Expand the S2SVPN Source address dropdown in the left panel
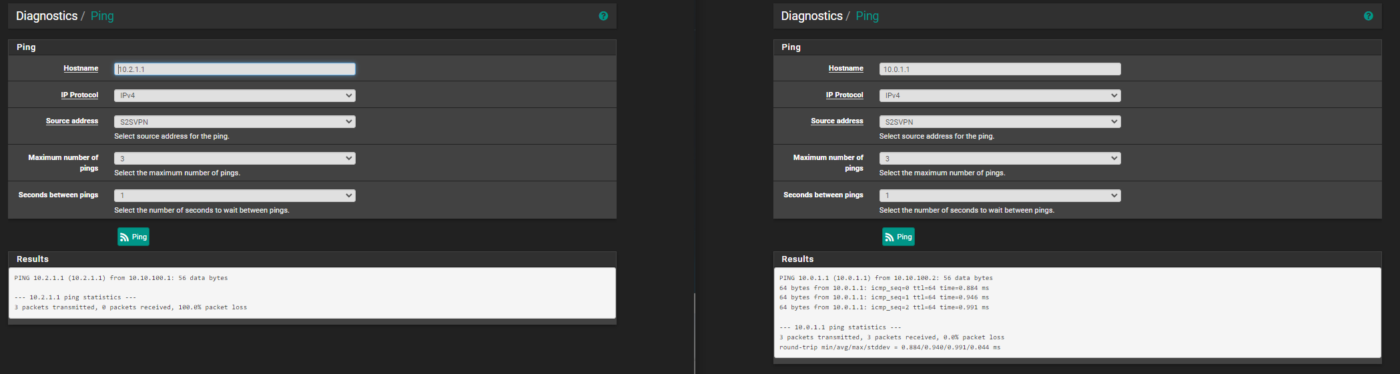 pos(234,122)
